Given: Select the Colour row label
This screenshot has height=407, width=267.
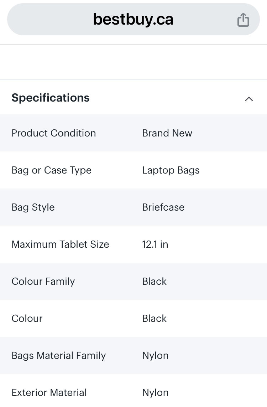Looking at the screenshot, I should click(27, 319).
